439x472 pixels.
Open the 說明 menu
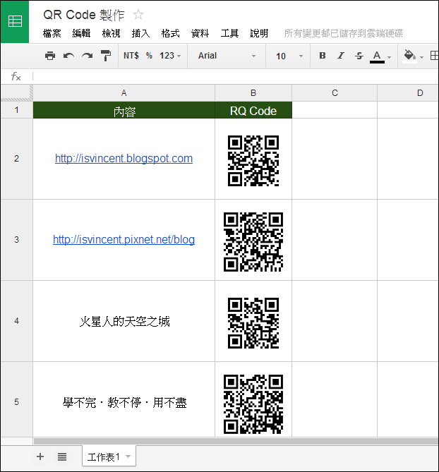pyautogui.click(x=259, y=33)
